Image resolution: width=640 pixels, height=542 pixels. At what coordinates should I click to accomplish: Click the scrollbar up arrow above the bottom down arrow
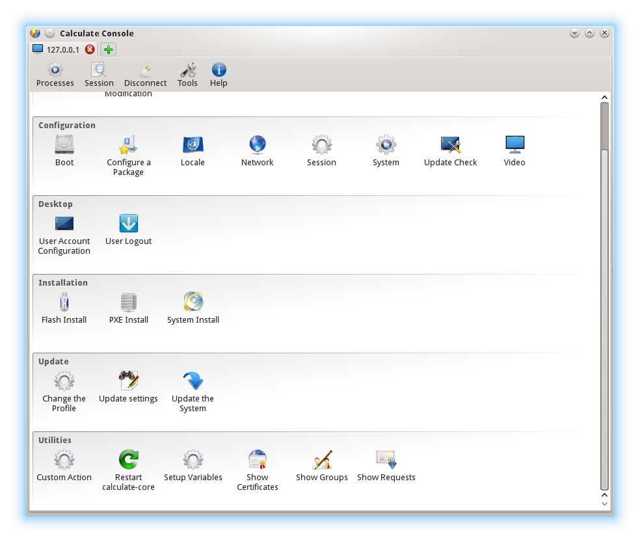click(x=604, y=495)
